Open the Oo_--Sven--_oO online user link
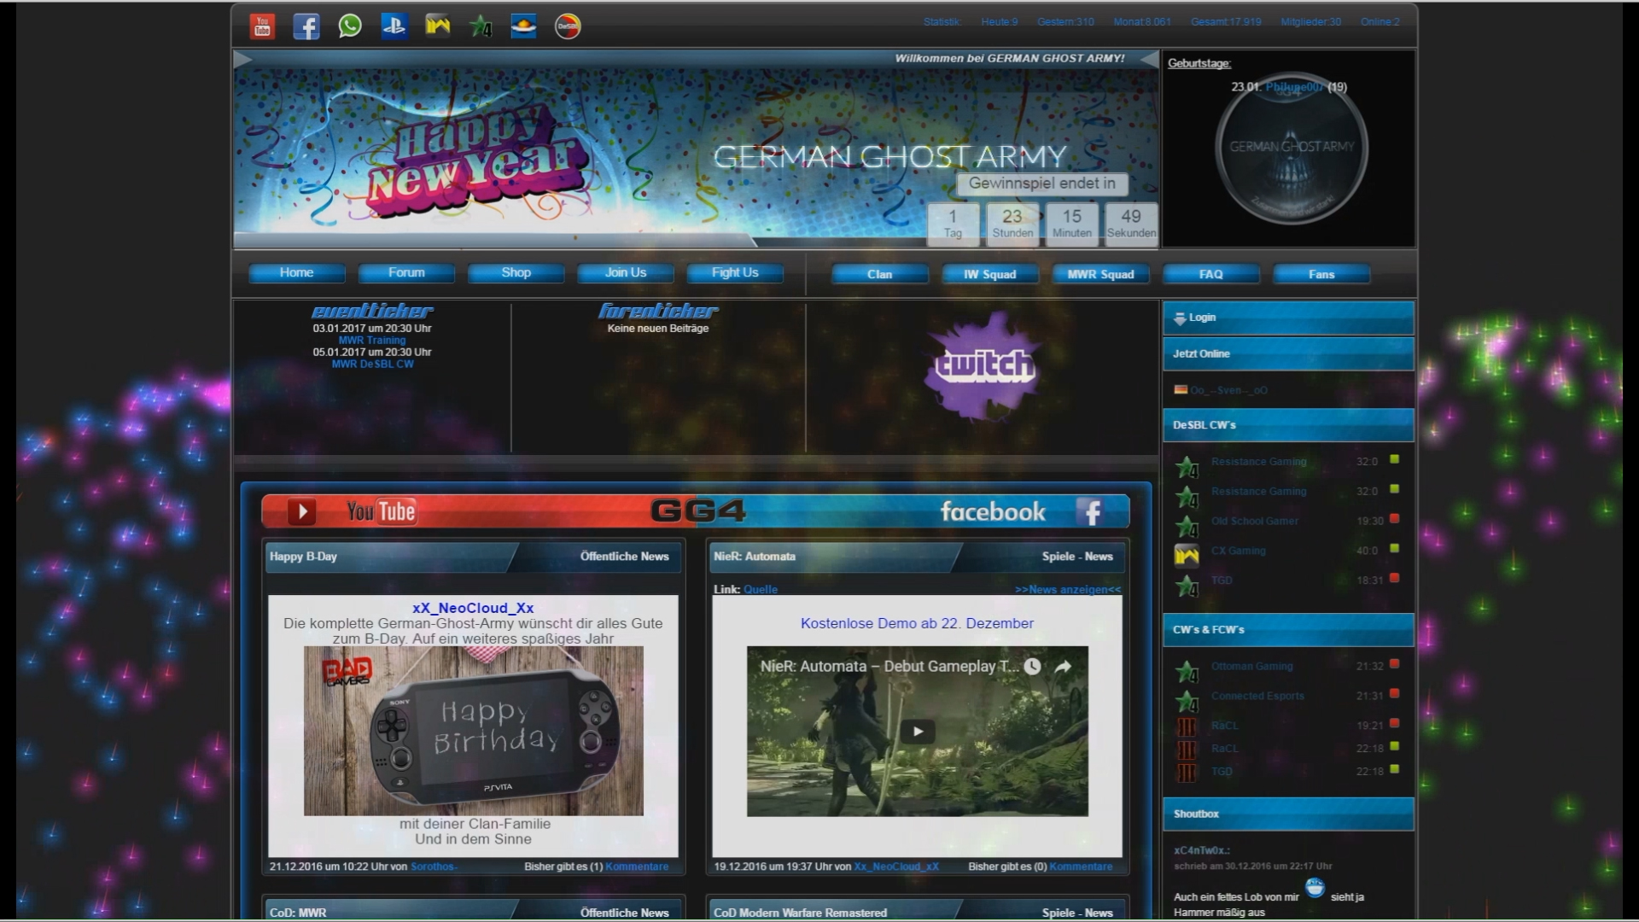 click(x=1229, y=390)
